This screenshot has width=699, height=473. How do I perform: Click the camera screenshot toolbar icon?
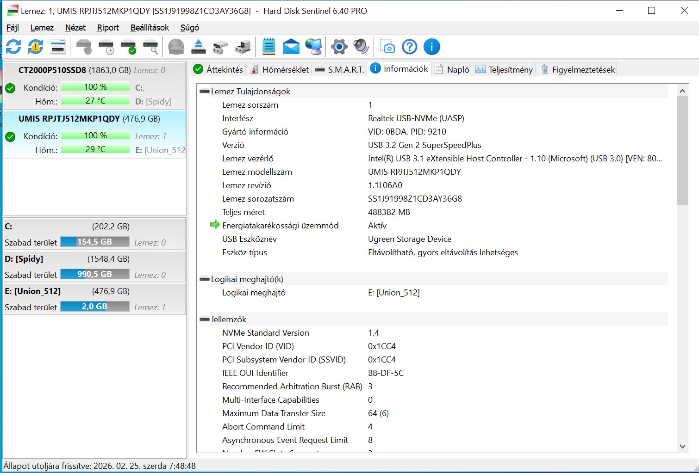point(387,47)
